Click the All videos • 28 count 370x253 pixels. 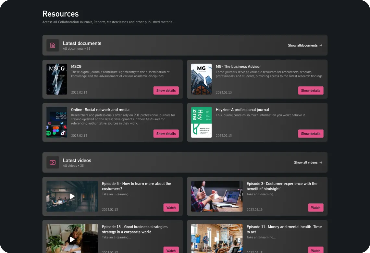73,166
